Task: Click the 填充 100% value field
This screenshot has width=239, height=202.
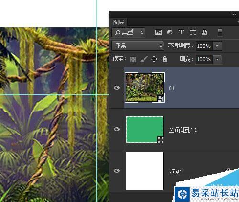Action: 204,59
